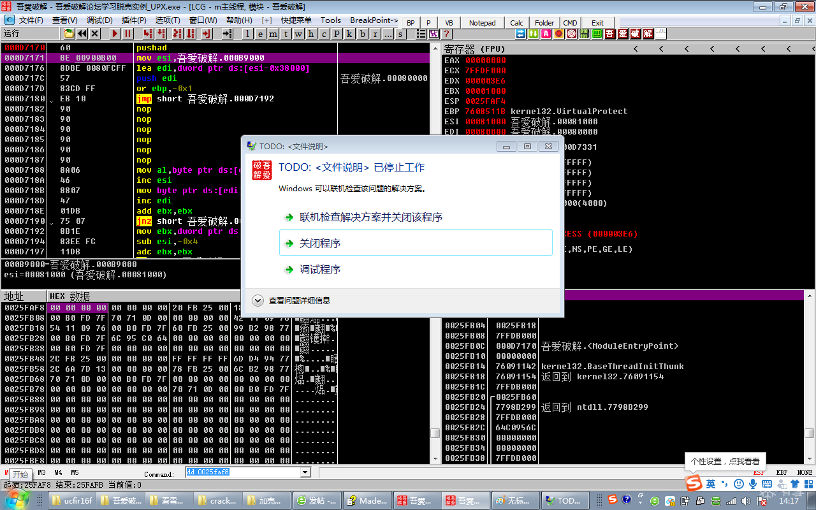Click the blue swap arrows toolbar icon

coord(520,34)
